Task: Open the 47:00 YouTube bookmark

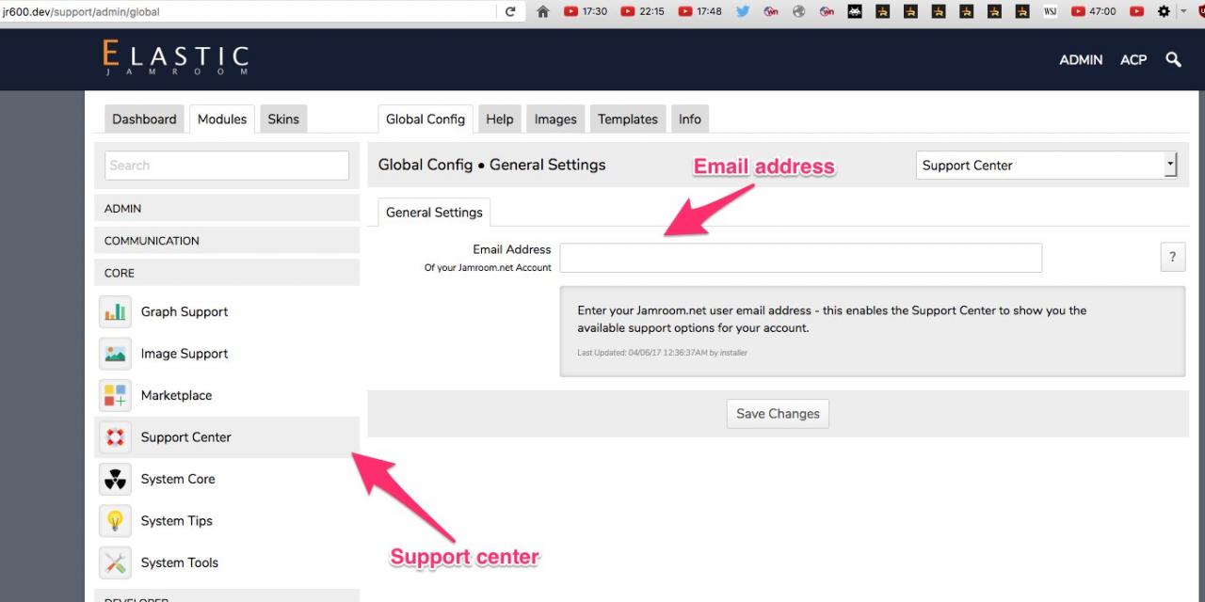Action: (x=1093, y=11)
